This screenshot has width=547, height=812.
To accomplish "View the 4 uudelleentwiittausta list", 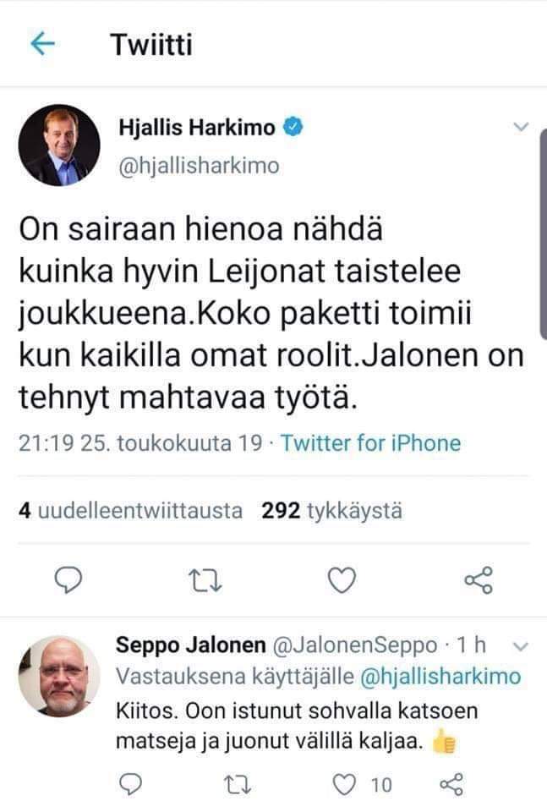I will point(131,511).
